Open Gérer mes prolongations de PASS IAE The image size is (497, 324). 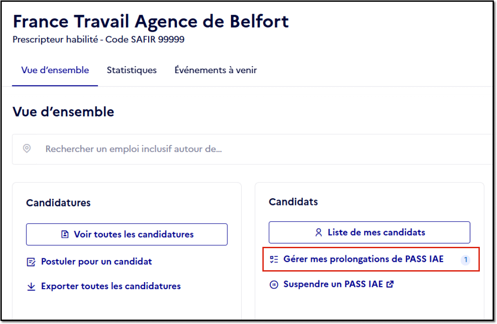tap(363, 259)
